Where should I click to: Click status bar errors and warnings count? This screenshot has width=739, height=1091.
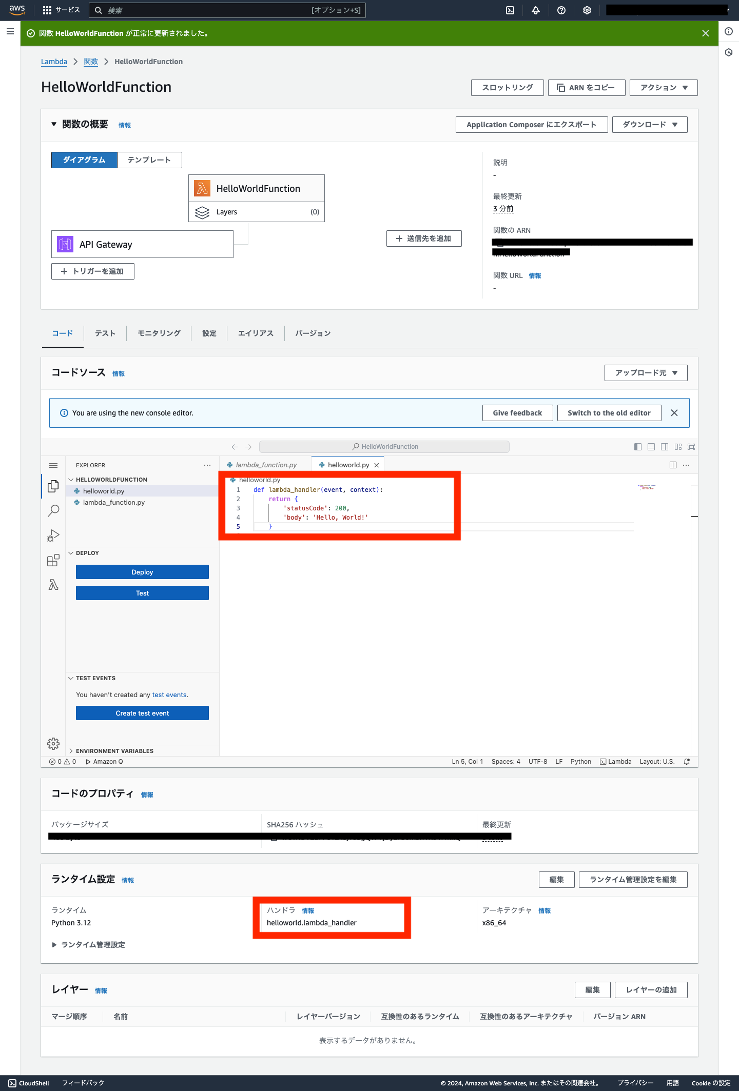pos(63,762)
